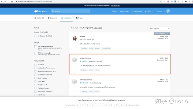Image resolution: width=193 pixels, height=109 pixels.
Task: Click the jenkinsci publisher link
Action: [85, 83]
